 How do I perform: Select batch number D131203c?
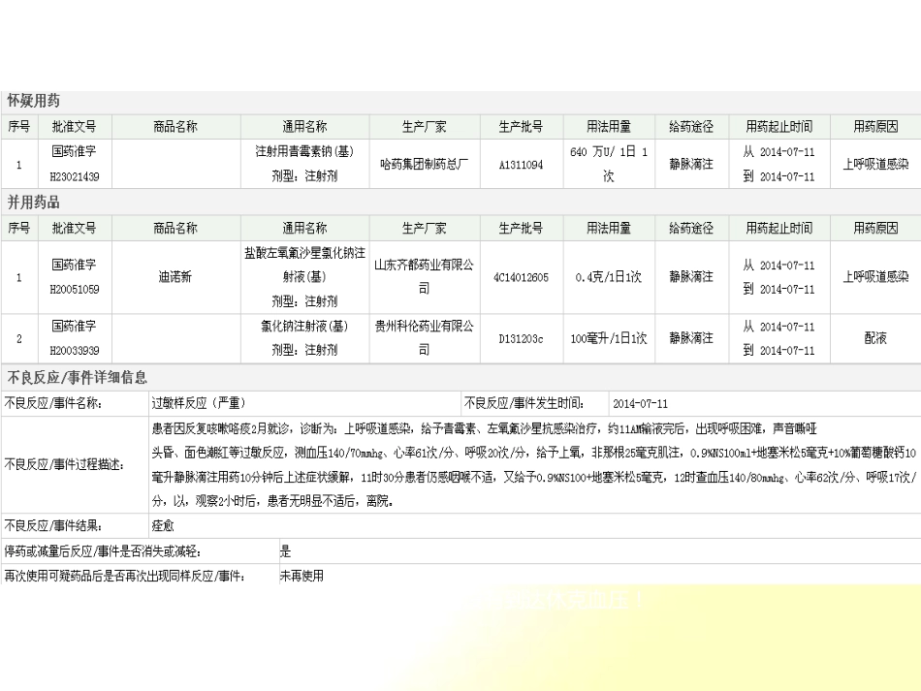click(x=521, y=339)
